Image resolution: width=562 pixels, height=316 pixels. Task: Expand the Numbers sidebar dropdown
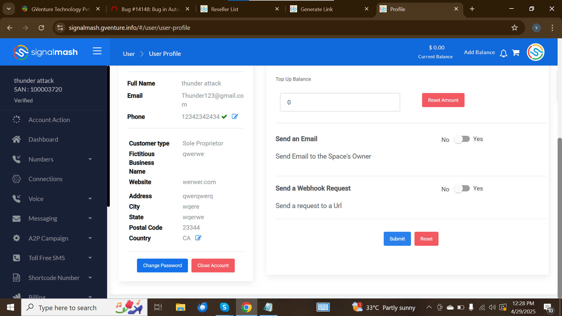click(90, 159)
